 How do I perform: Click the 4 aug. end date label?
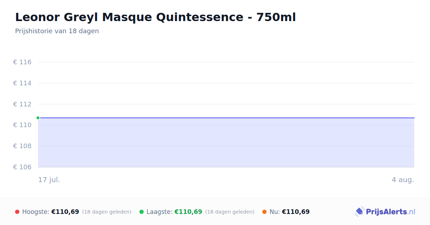point(403,180)
